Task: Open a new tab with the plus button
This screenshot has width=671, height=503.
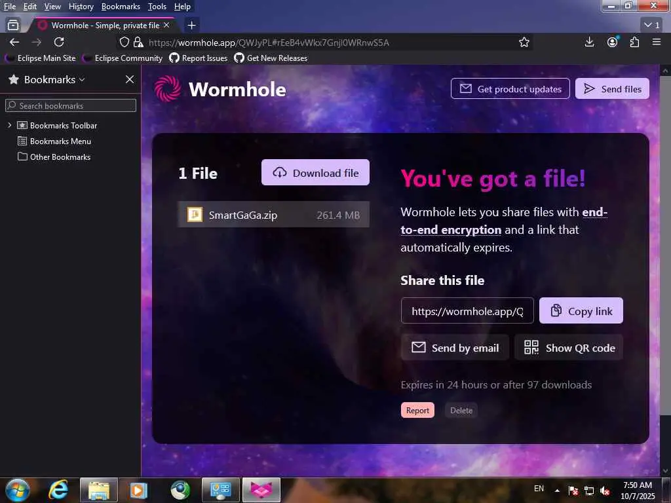Action: click(192, 26)
